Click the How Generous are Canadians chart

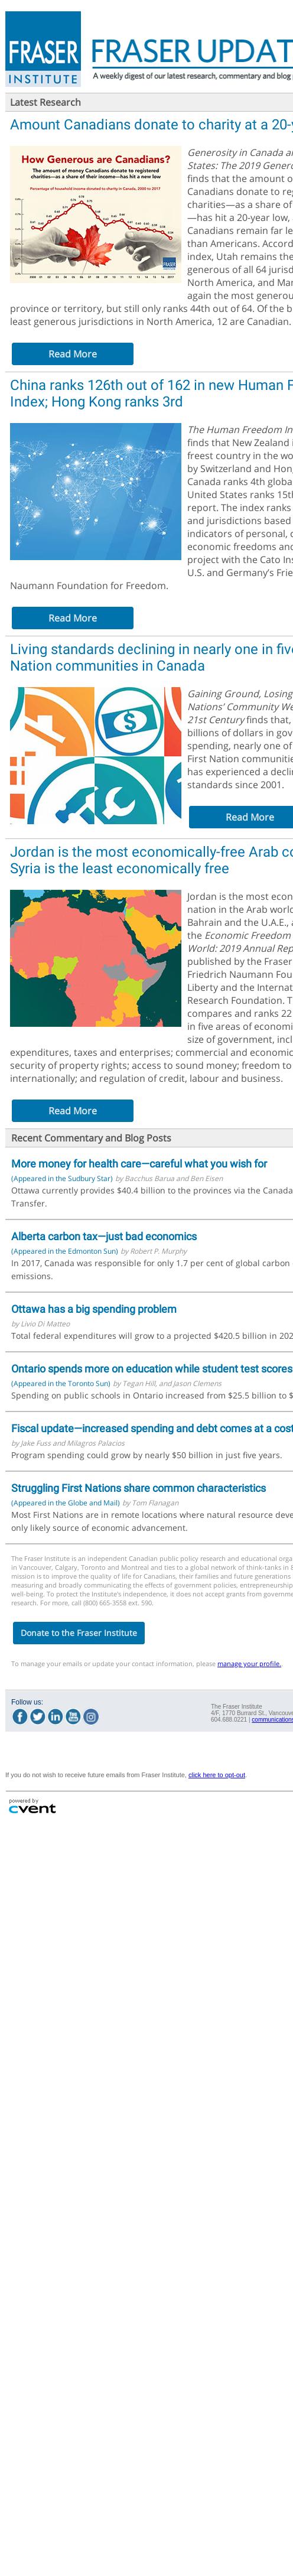pyautogui.click(x=95, y=214)
